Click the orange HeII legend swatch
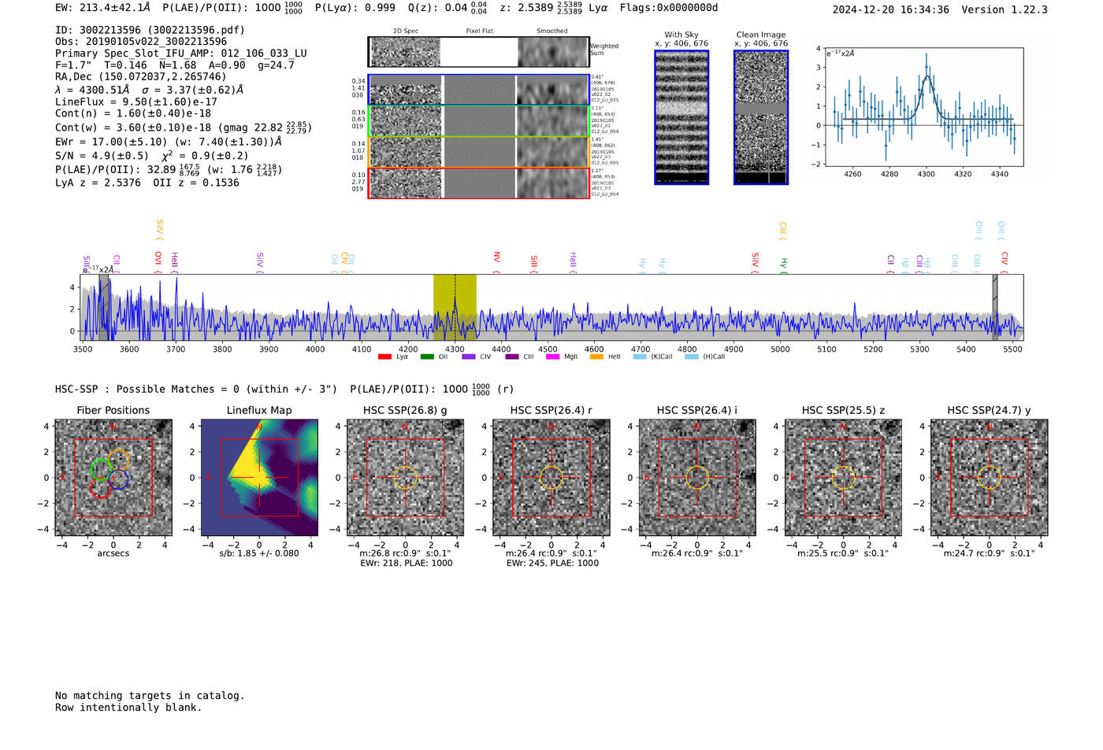This screenshot has width=1103, height=750. click(x=596, y=357)
